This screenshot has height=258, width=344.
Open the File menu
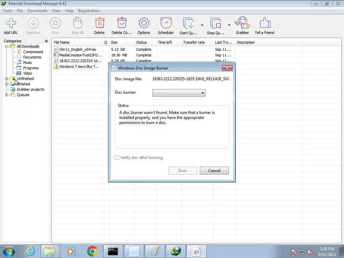tap(20, 11)
